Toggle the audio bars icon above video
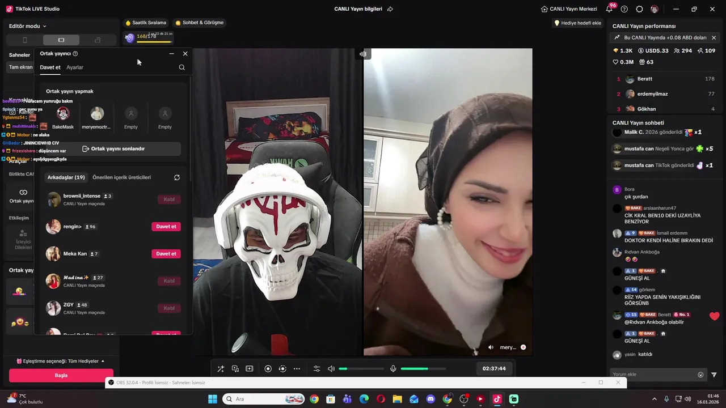The height and width of the screenshot is (408, 726). click(363, 54)
